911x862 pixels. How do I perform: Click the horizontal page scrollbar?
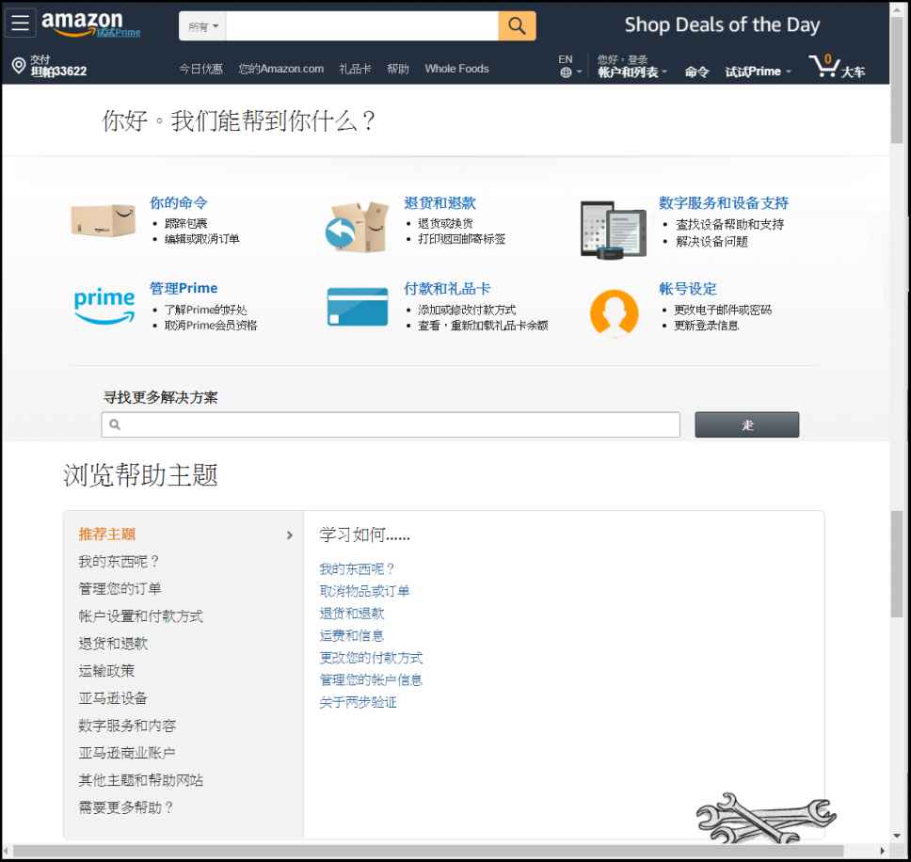(428, 851)
